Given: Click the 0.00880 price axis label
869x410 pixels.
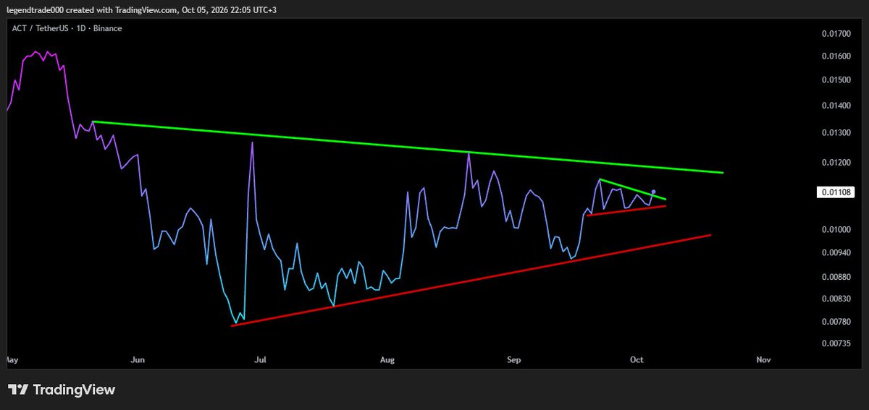Looking at the screenshot, I should 836,277.
